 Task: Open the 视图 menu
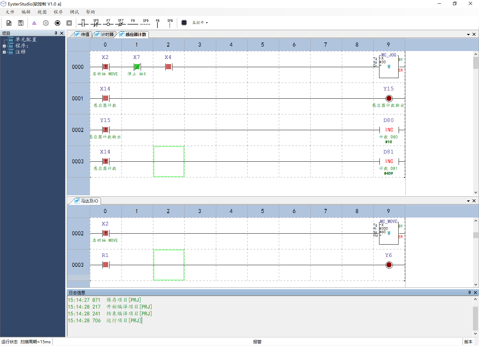pos(42,12)
